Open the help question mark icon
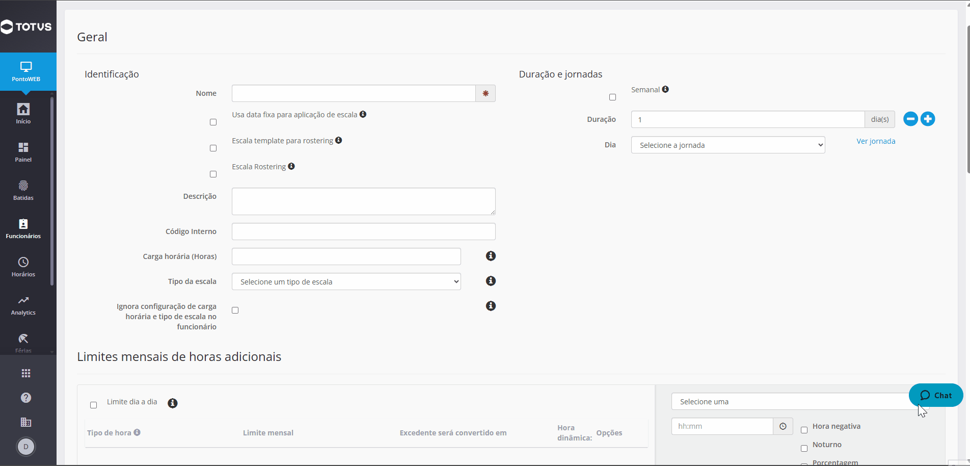 pyautogui.click(x=26, y=398)
